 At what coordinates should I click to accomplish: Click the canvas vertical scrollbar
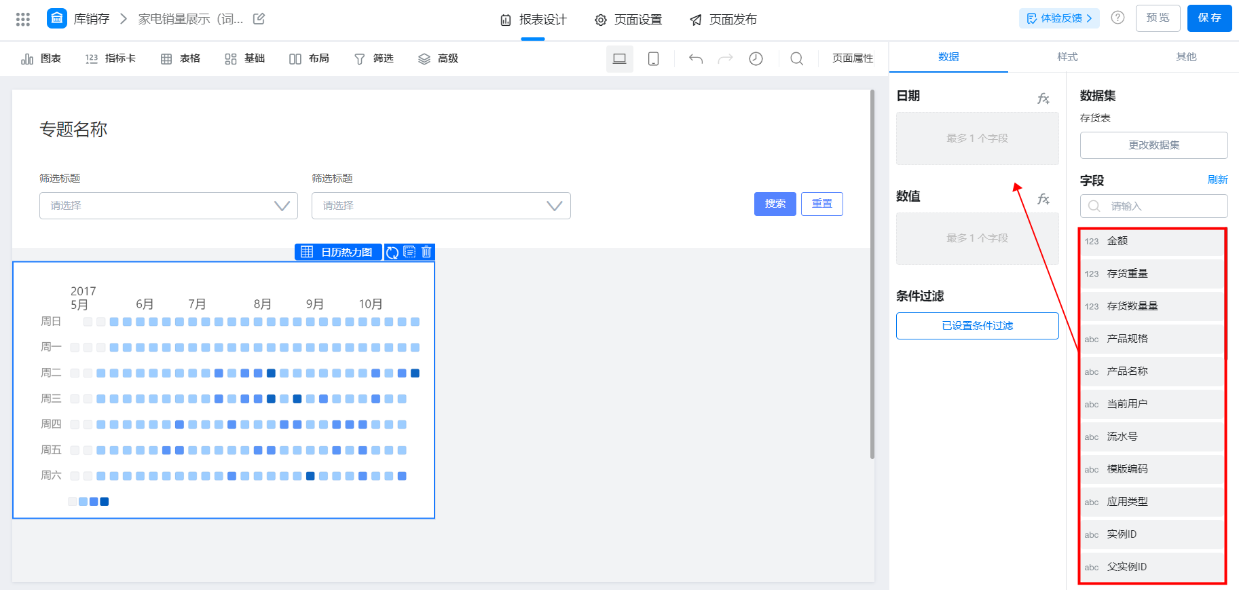click(872, 274)
